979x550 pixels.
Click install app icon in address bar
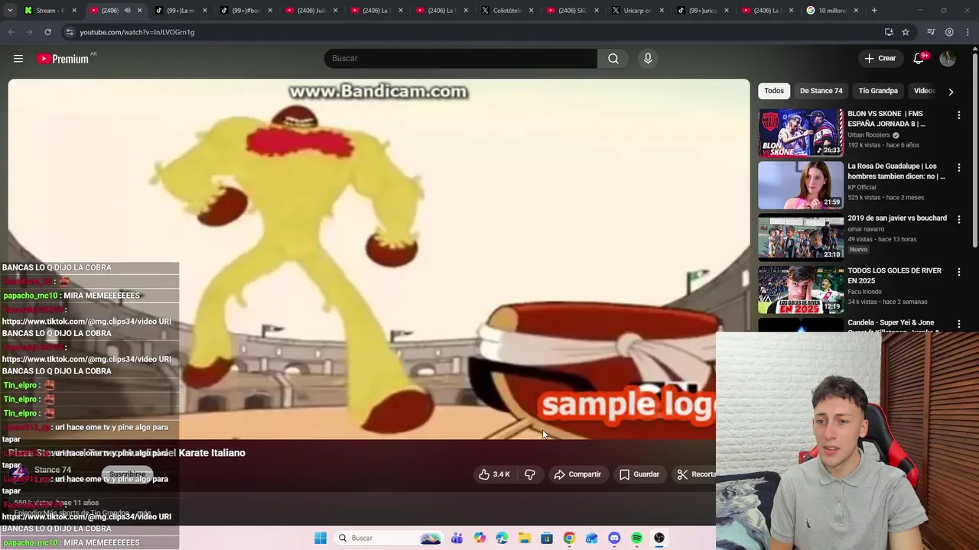889,32
